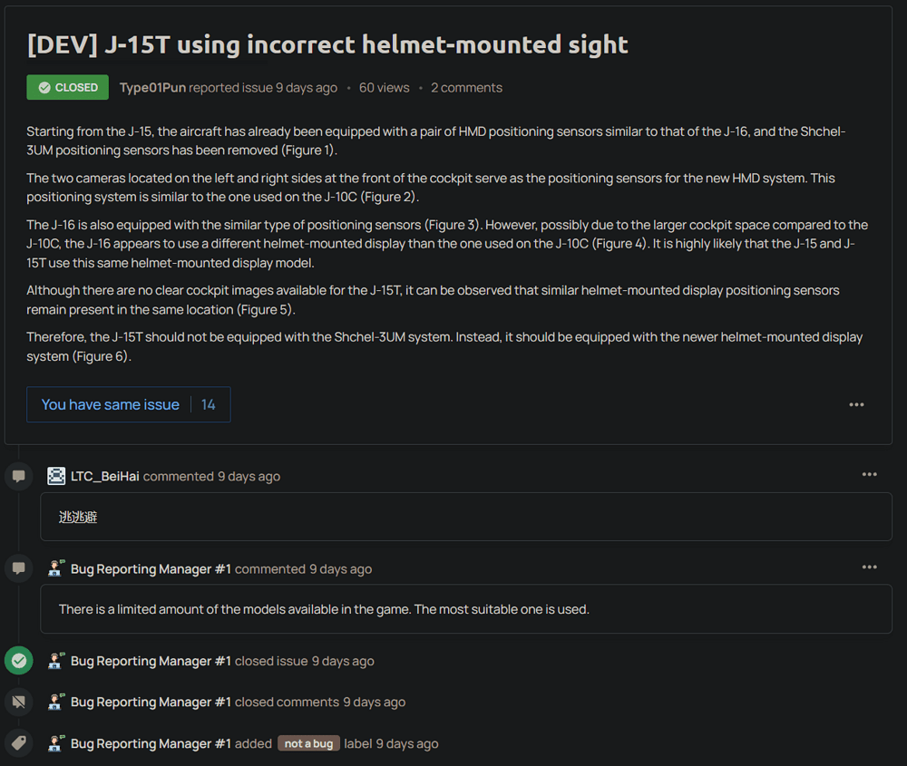907x766 pixels.
Task: Click the label tag icon in the timeline
Action: [19, 743]
